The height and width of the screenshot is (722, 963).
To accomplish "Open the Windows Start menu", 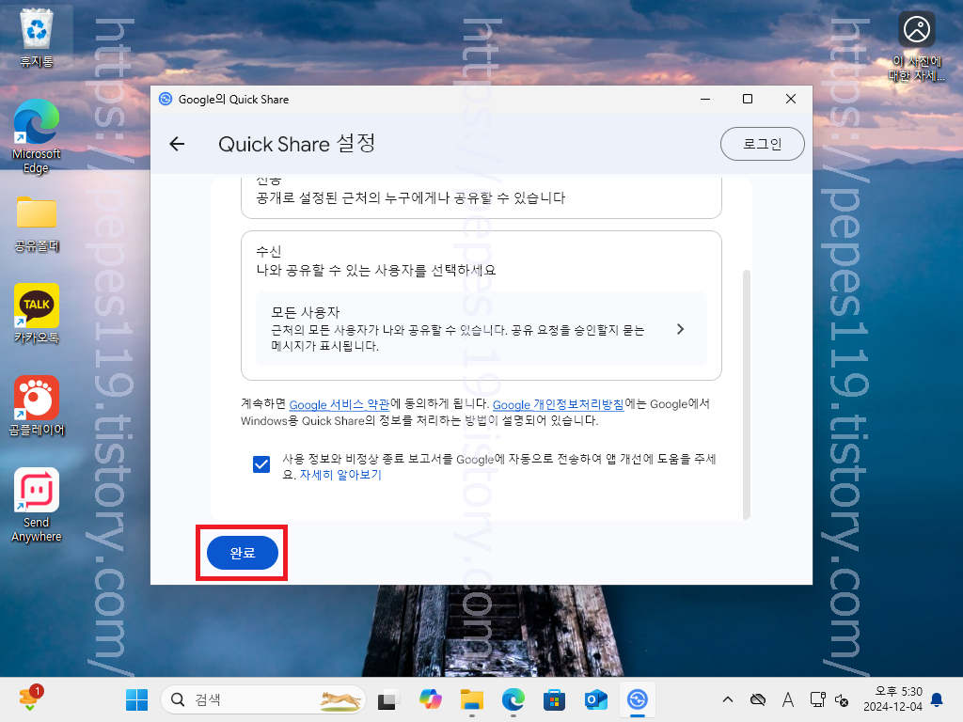I will [136, 699].
